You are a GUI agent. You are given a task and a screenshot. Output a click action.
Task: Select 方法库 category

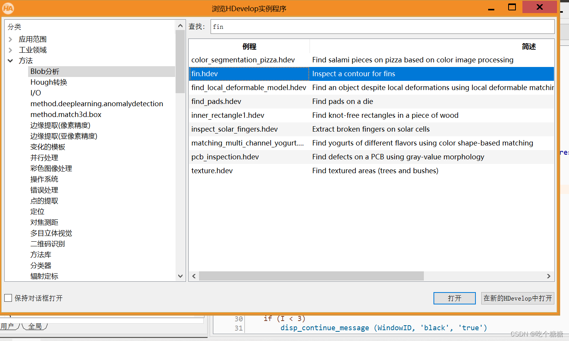(x=41, y=255)
